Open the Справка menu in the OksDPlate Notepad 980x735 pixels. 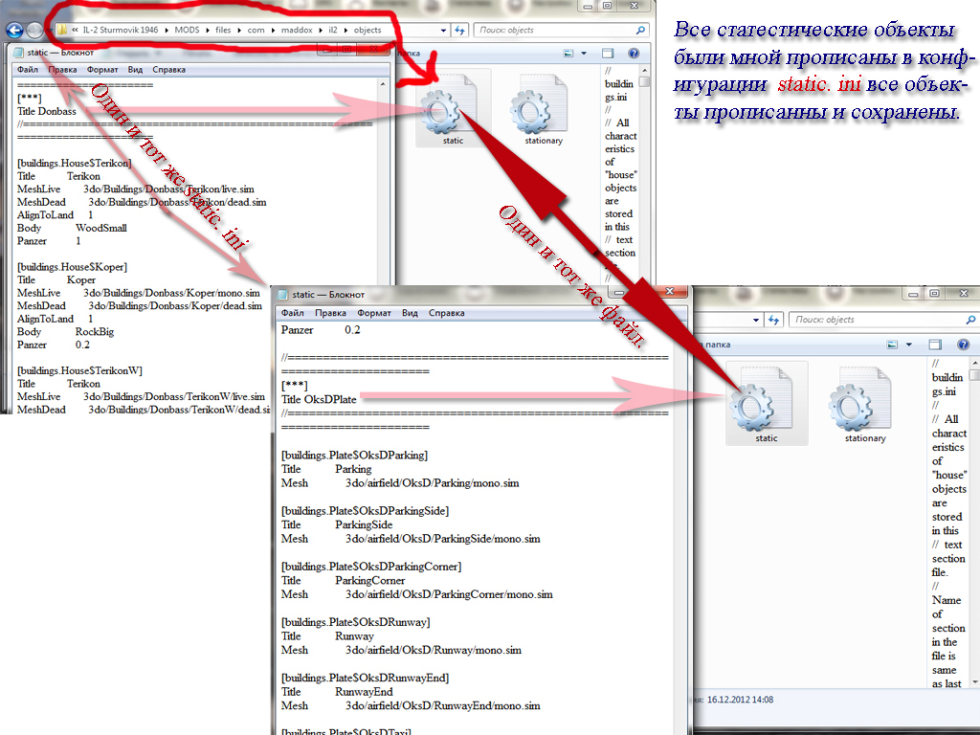coord(446,313)
